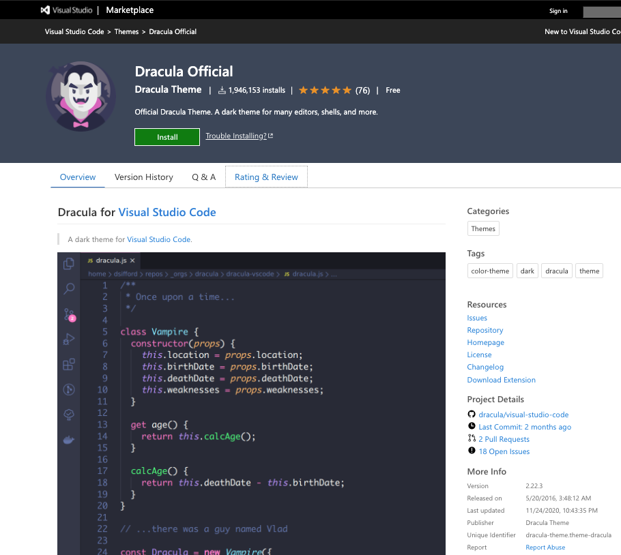Open dracula/visual-studio-code GitHub link

(523, 415)
